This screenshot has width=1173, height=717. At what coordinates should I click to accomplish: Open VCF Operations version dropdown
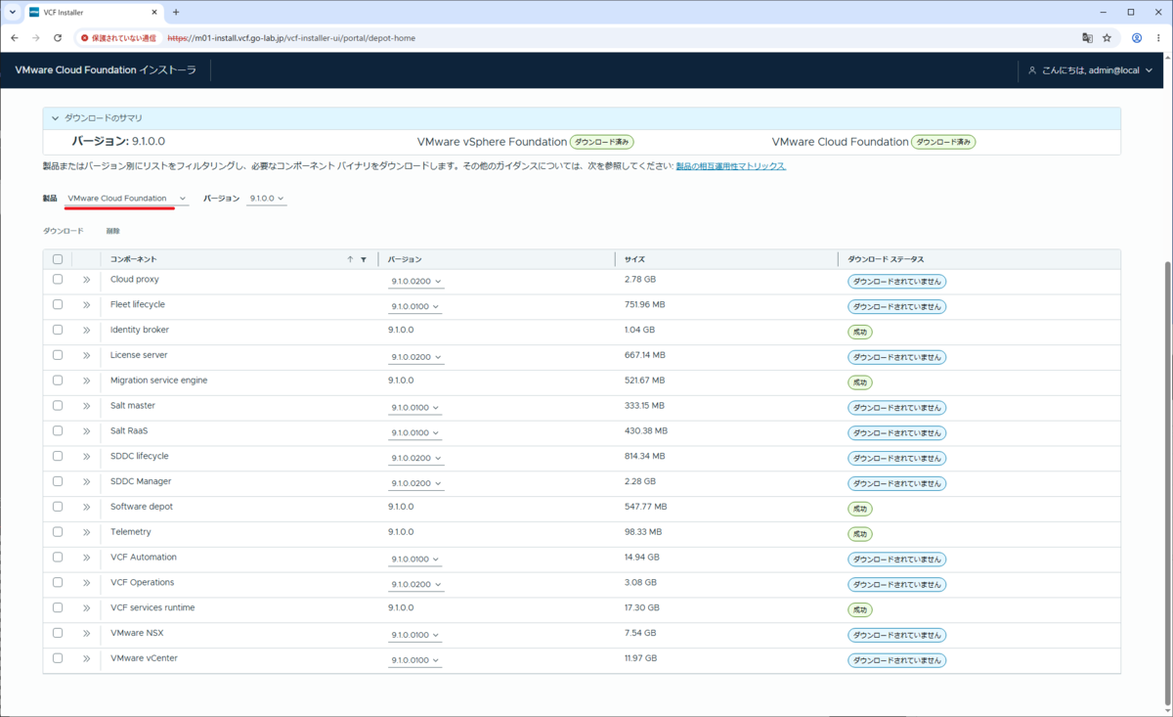[416, 585]
